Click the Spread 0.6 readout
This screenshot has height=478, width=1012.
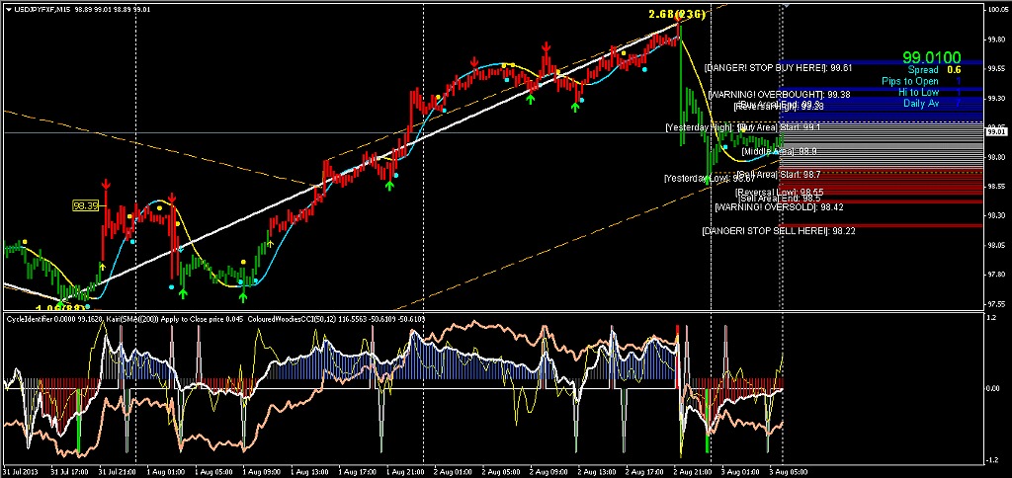[x=934, y=70]
